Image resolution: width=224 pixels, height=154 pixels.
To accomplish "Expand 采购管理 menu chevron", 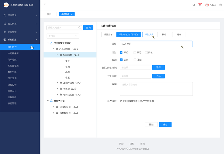I will tap(36, 32).
